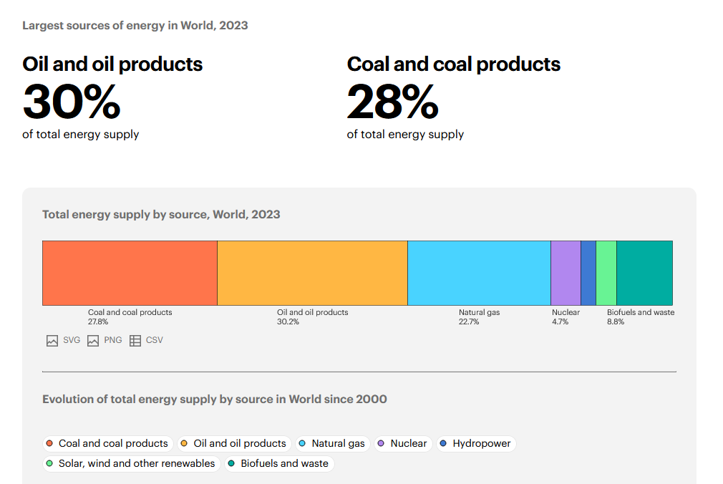Click the light green renewables bar segment
The image size is (723, 484).
coord(606,273)
